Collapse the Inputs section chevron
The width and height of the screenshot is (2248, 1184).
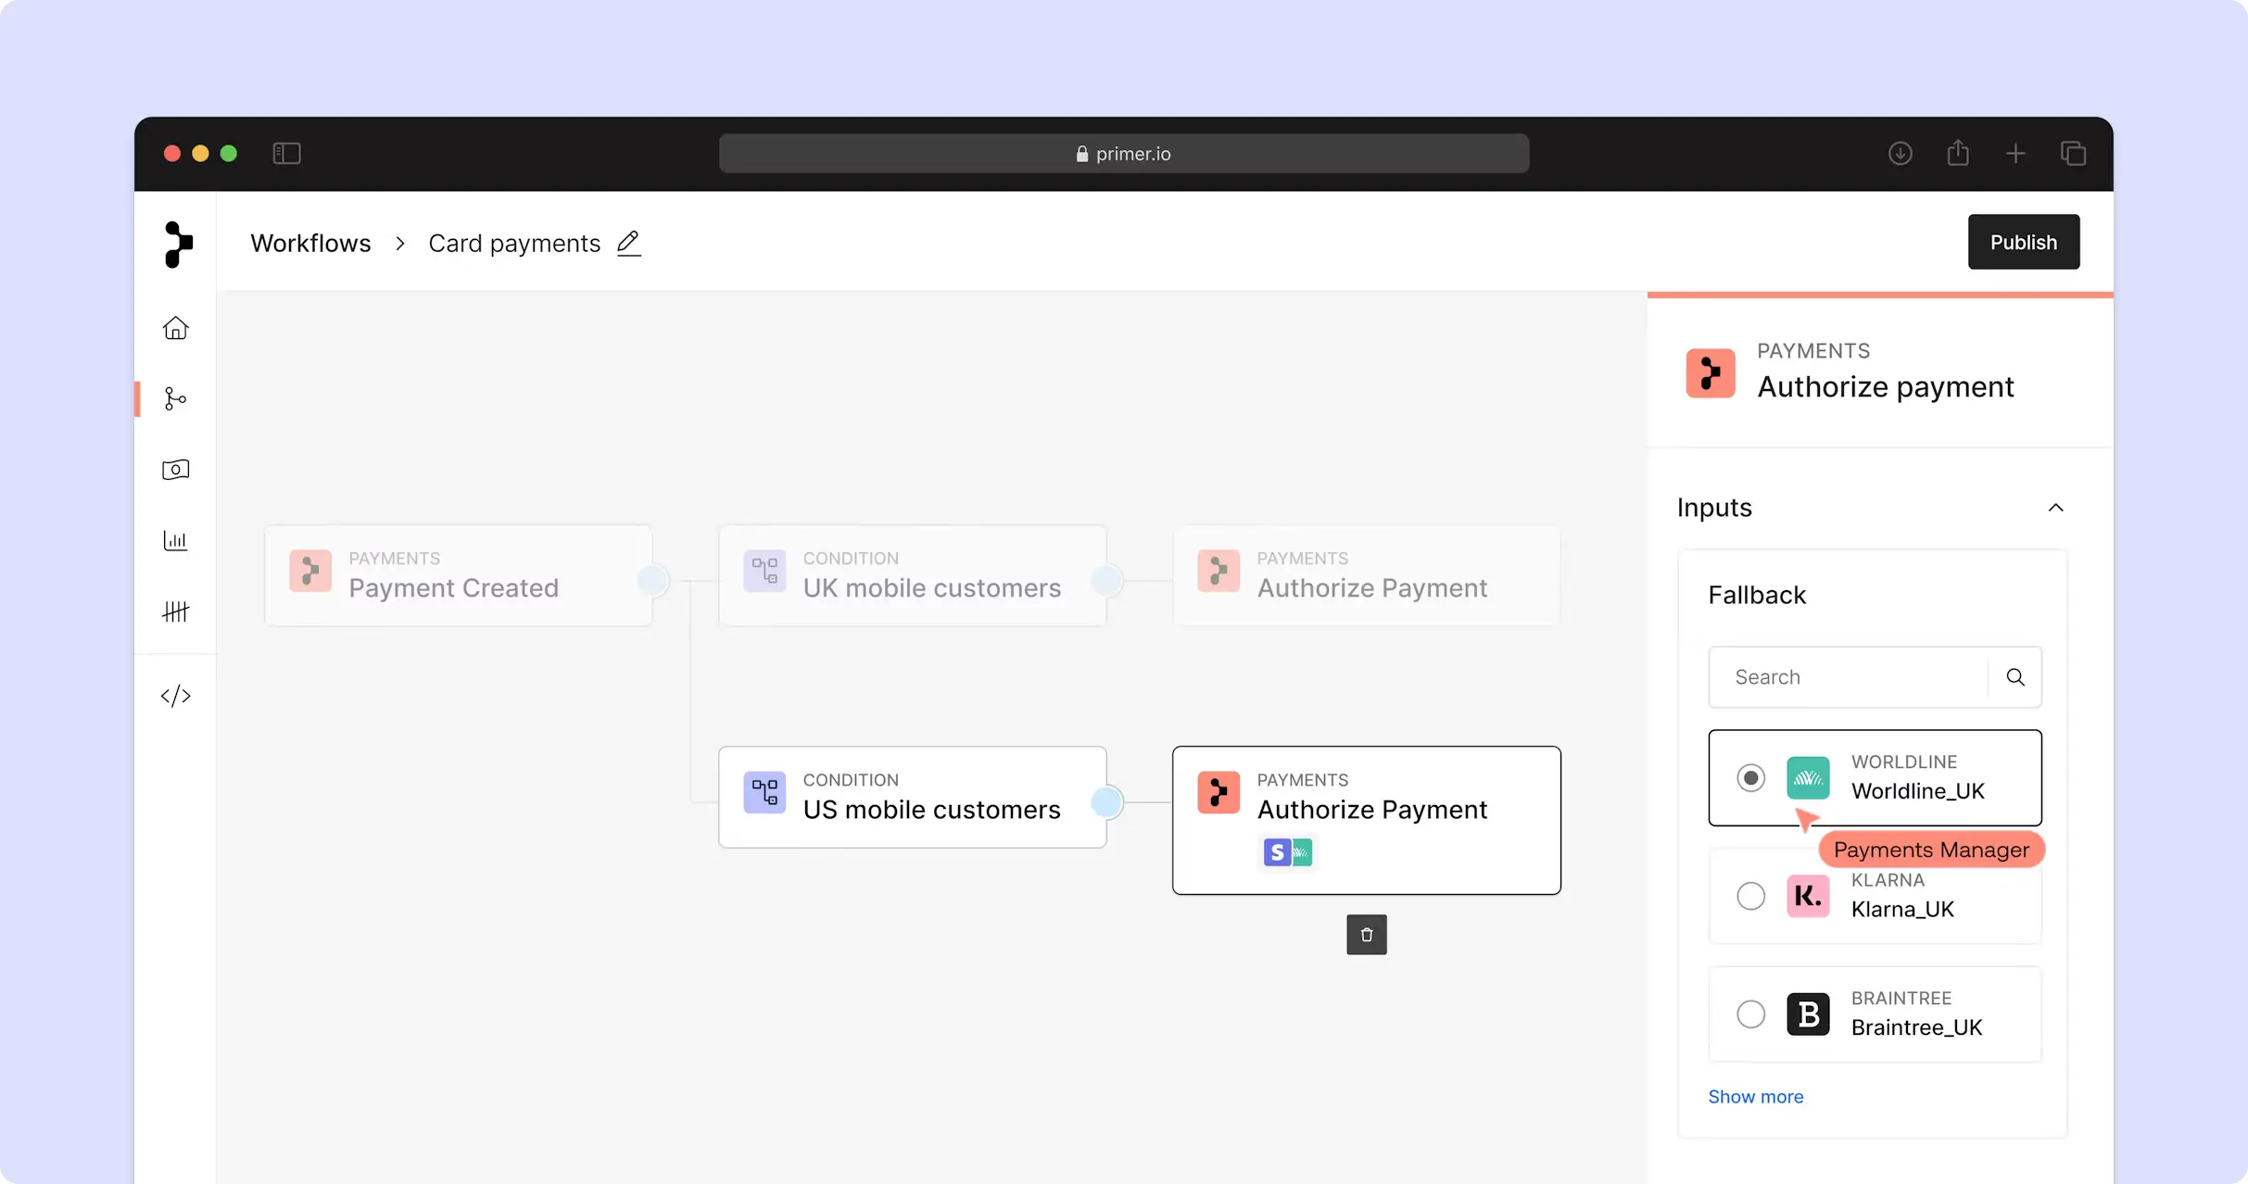pos(2055,508)
